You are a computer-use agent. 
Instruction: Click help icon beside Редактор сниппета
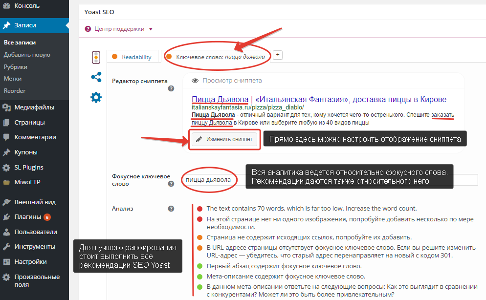pos(171,89)
